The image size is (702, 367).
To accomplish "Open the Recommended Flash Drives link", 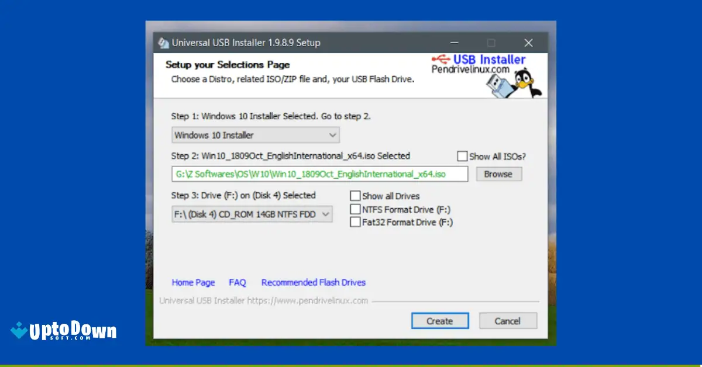I will (314, 282).
